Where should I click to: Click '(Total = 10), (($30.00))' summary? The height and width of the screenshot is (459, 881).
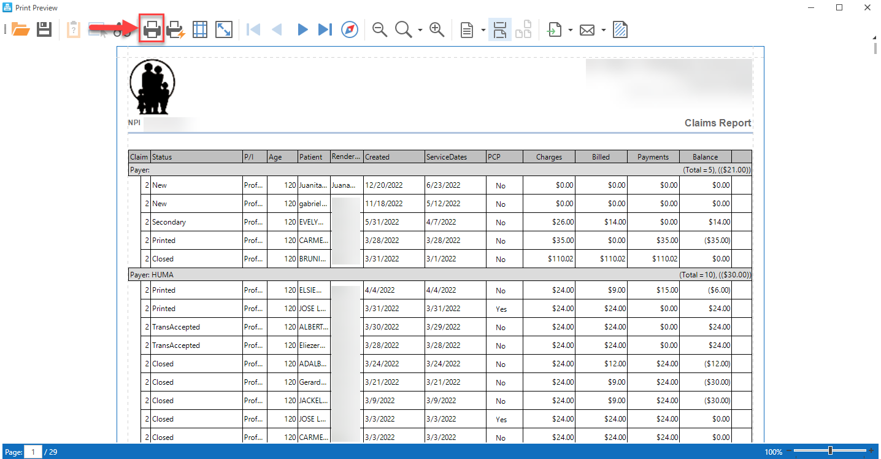pyautogui.click(x=715, y=275)
